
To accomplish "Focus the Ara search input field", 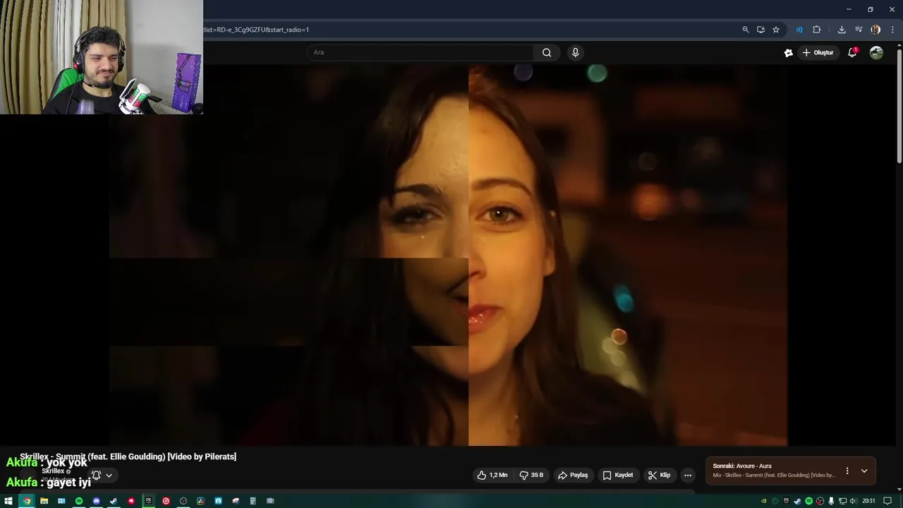I will pyautogui.click(x=420, y=52).
